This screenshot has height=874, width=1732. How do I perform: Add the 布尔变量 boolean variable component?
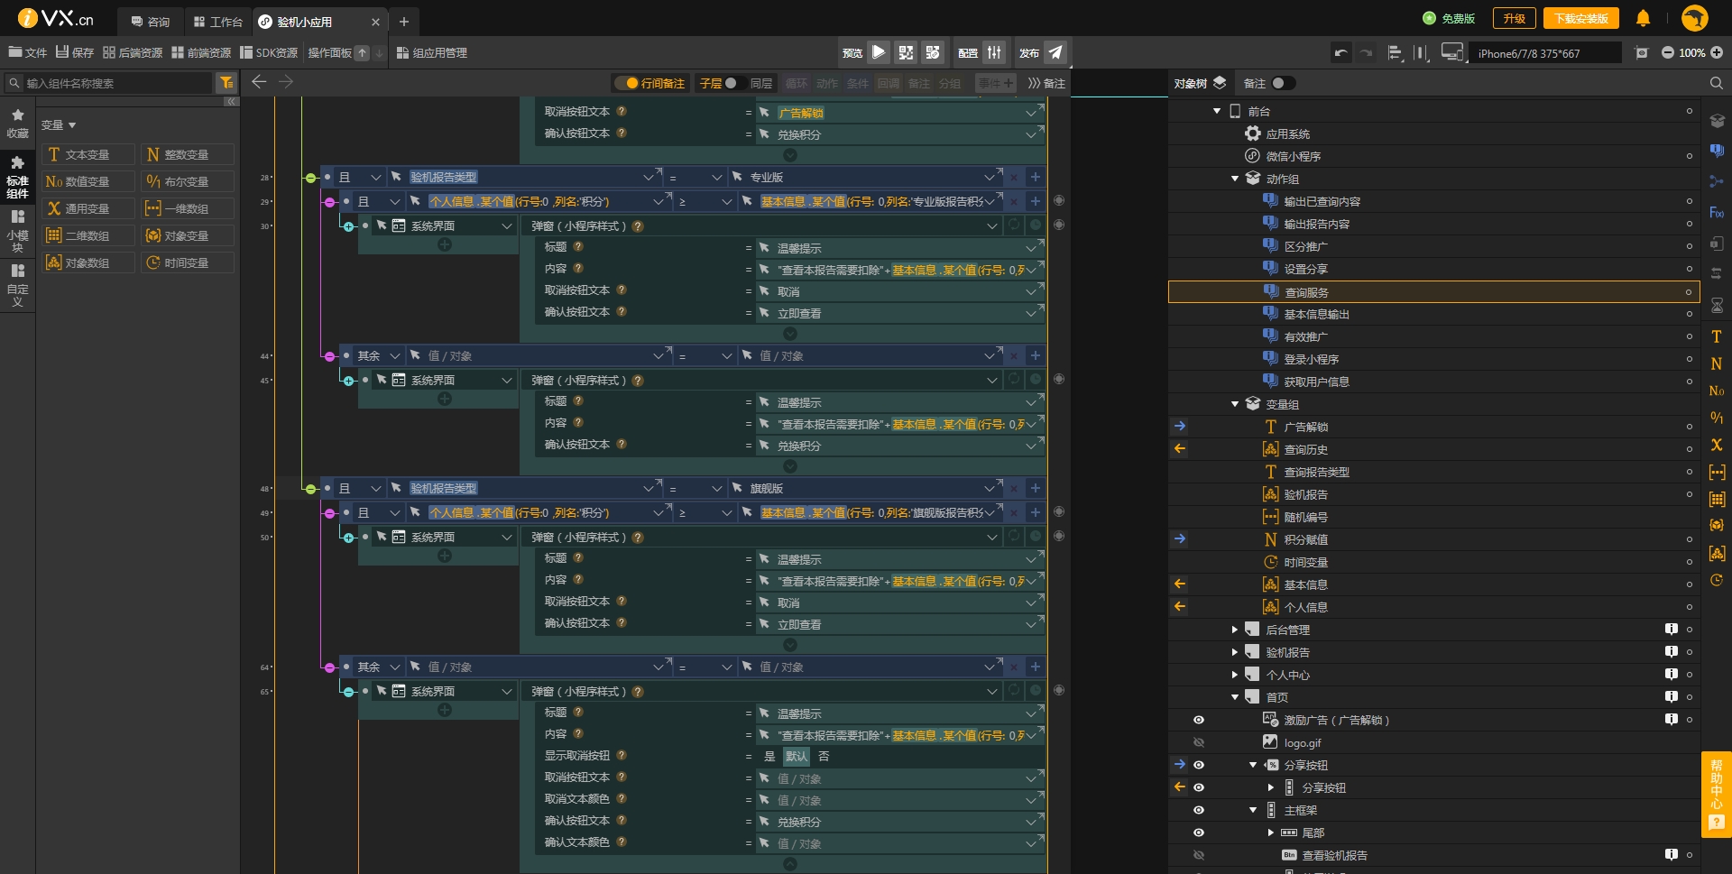pos(187,181)
